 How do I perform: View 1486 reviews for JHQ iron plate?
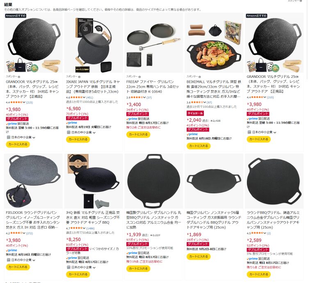tap(90, 229)
